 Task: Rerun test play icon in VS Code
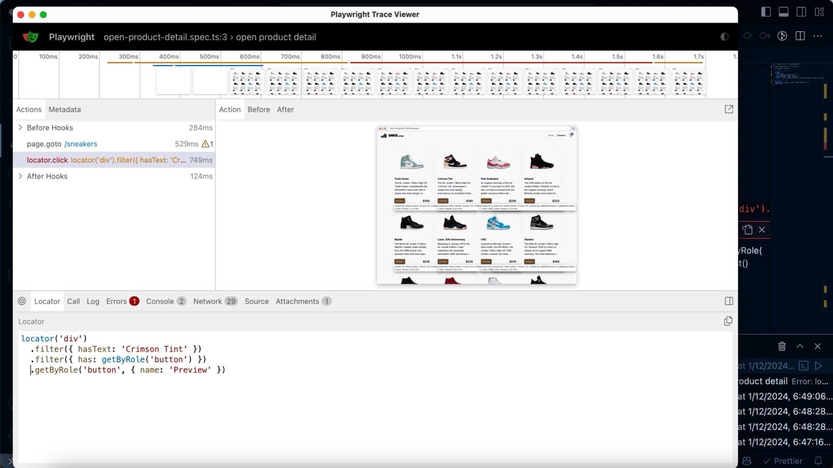(819, 366)
